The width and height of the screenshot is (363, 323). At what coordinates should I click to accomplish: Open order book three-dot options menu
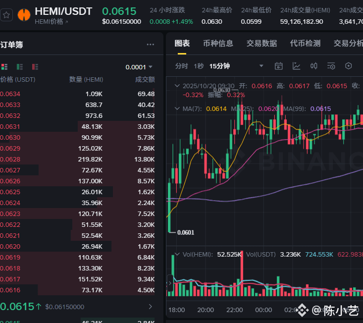pos(150,45)
